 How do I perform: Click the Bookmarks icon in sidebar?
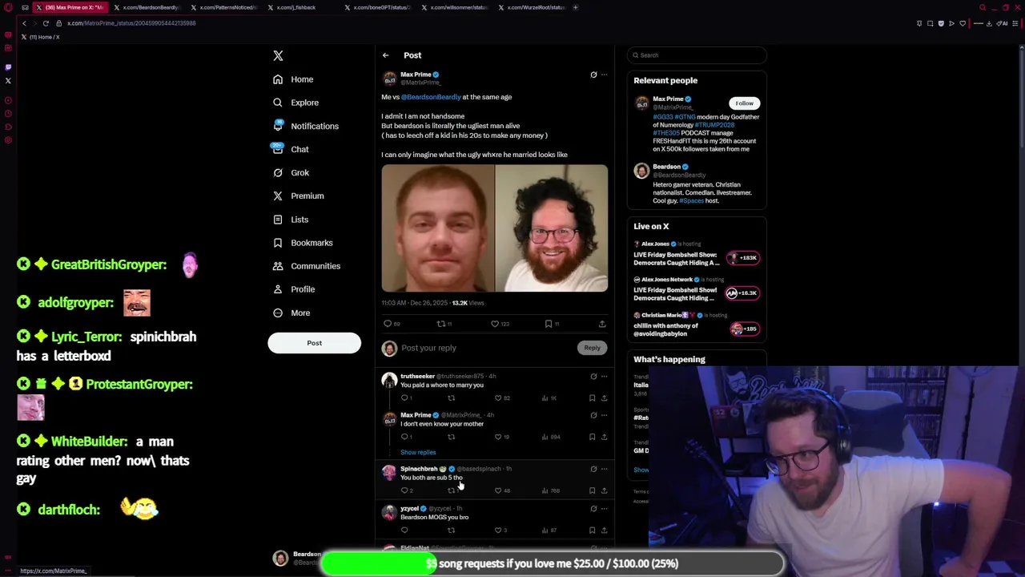278,243
